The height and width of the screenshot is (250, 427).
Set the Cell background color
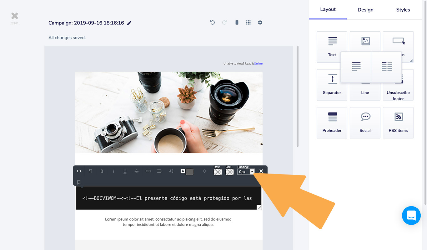[230, 172]
